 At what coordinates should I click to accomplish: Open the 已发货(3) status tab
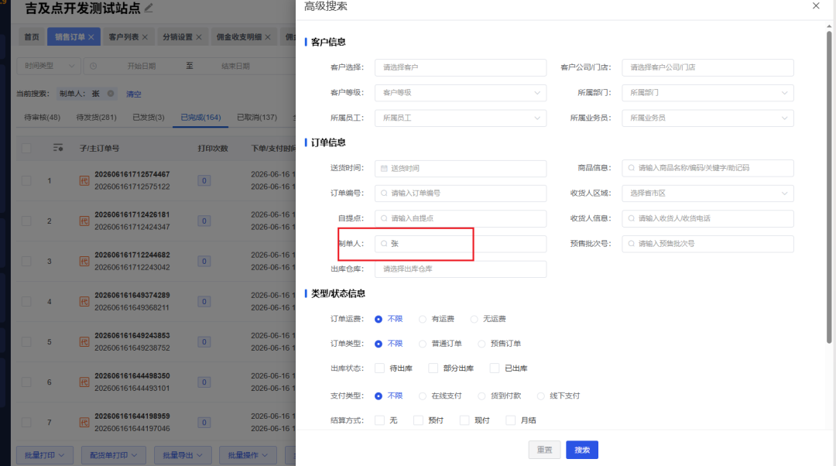[148, 118]
